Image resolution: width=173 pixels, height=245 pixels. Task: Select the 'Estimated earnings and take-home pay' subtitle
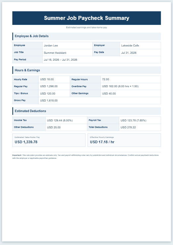[87, 27]
